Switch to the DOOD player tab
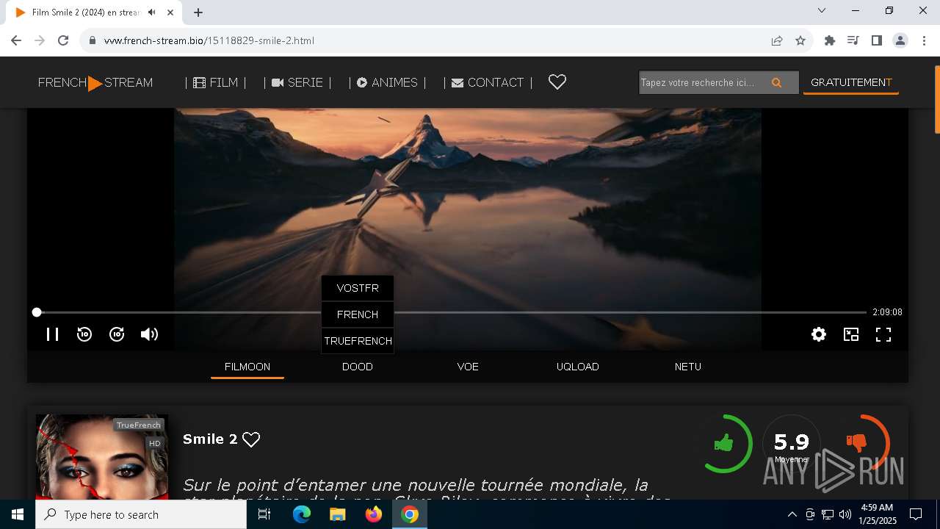 point(358,367)
